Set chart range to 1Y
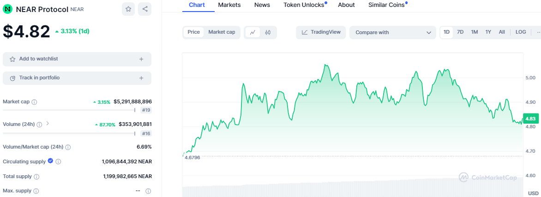 tap(488, 32)
